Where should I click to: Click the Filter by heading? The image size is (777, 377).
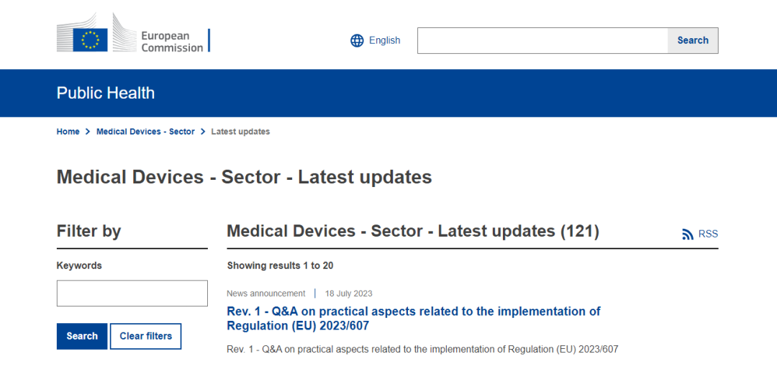(88, 231)
